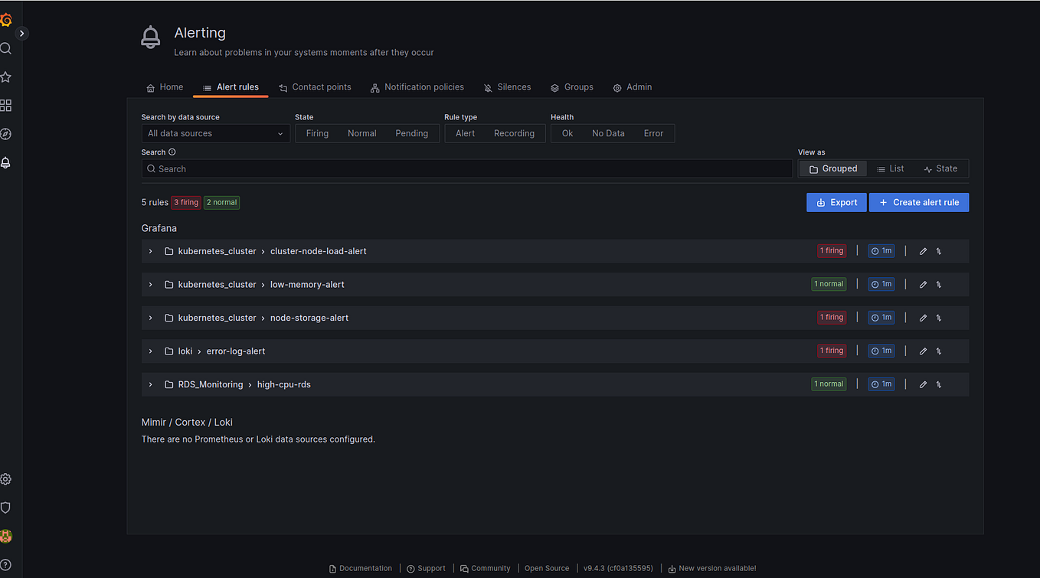The width and height of the screenshot is (1040, 578).
Task: Toggle the Recording rule type filter
Action: pos(514,132)
